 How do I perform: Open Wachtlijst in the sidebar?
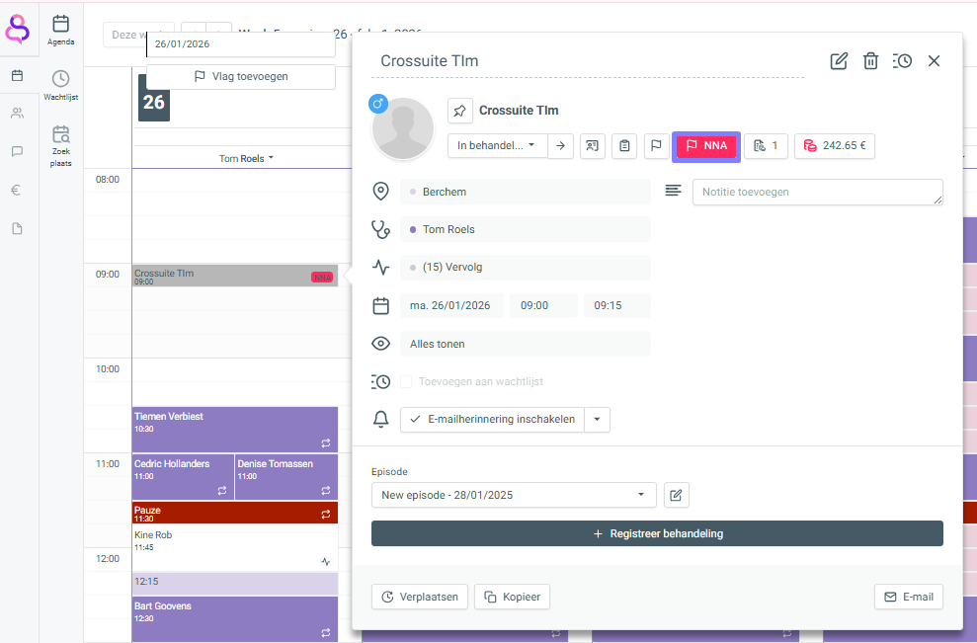[60, 85]
